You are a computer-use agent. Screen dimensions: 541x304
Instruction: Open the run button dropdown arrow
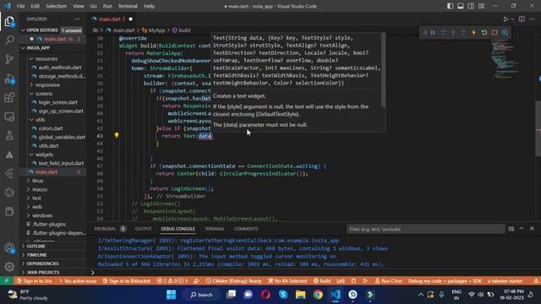[x=512, y=19]
